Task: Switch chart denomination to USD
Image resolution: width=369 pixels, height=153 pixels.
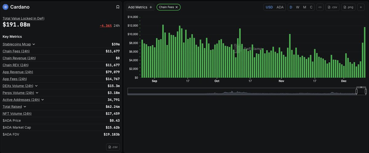Action: (x=269, y=7)
